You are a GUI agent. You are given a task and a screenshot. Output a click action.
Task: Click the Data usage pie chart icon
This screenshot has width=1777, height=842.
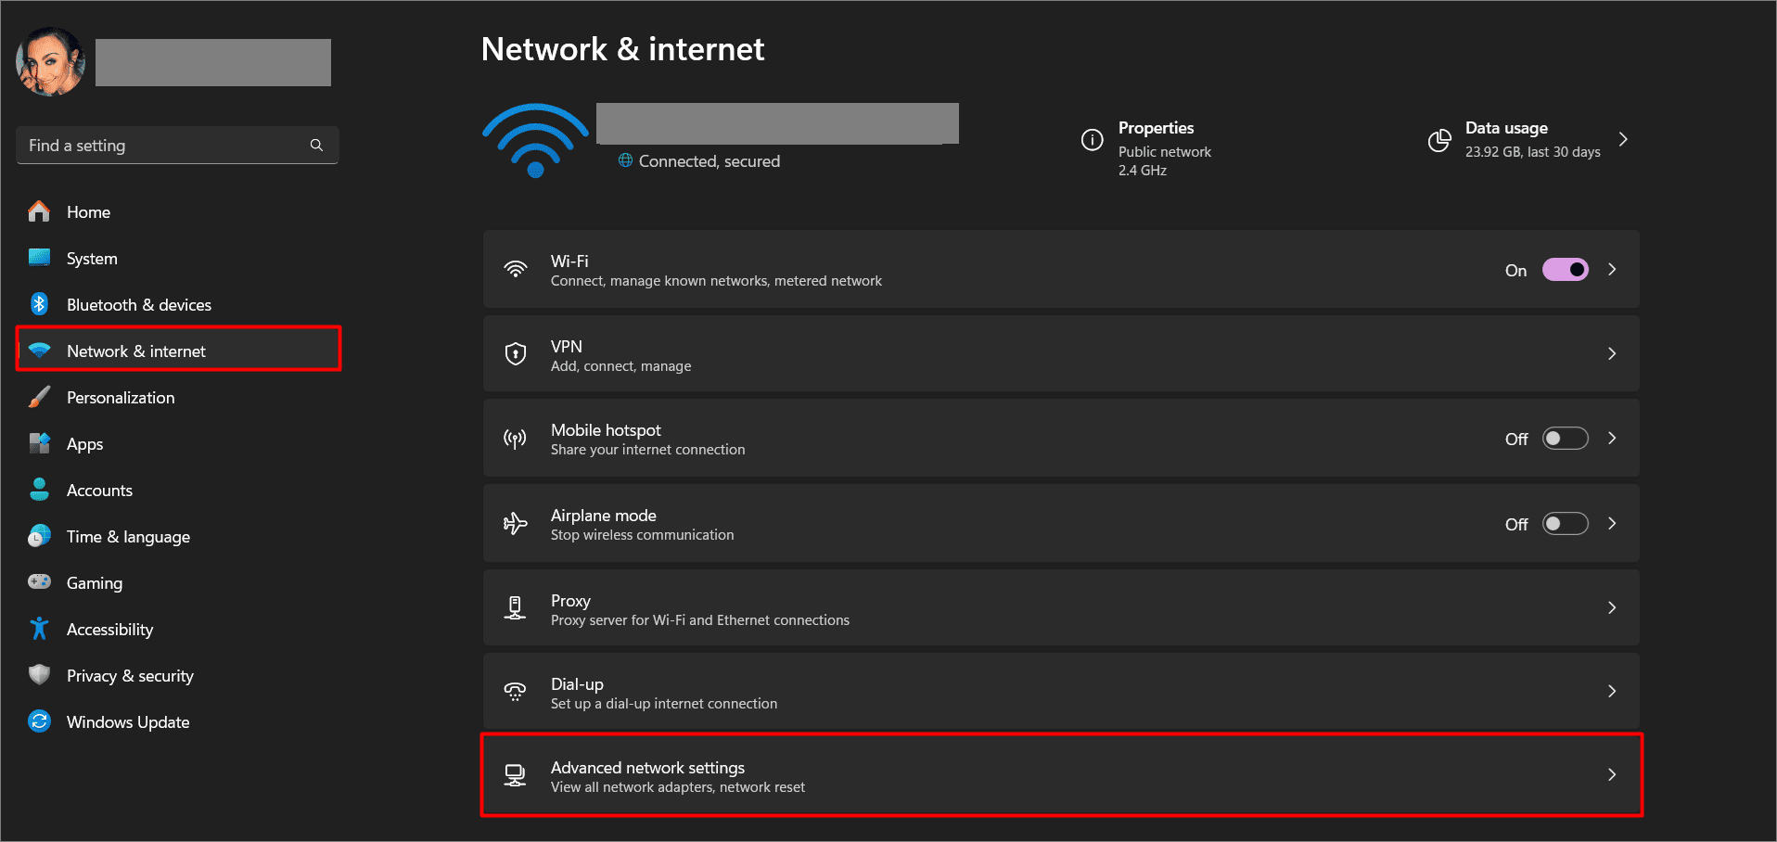click(1439, 139)
